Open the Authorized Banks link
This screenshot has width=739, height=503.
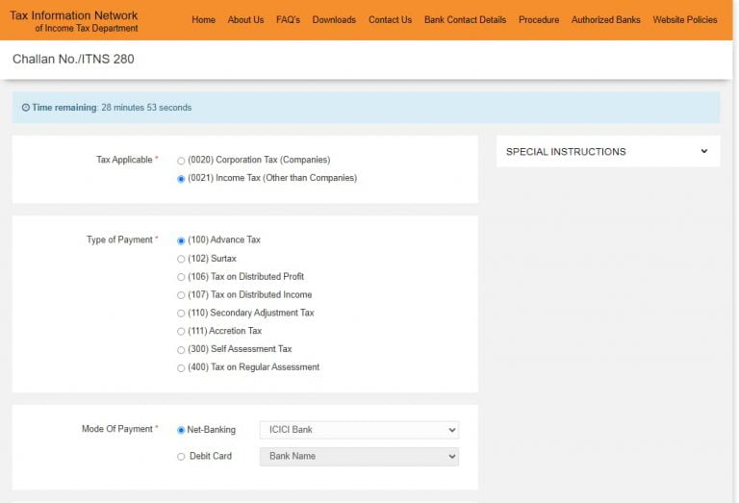click(x=605, y=20)
